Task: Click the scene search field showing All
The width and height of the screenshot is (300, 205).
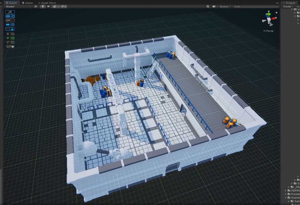Action: [x=255, y=6]
